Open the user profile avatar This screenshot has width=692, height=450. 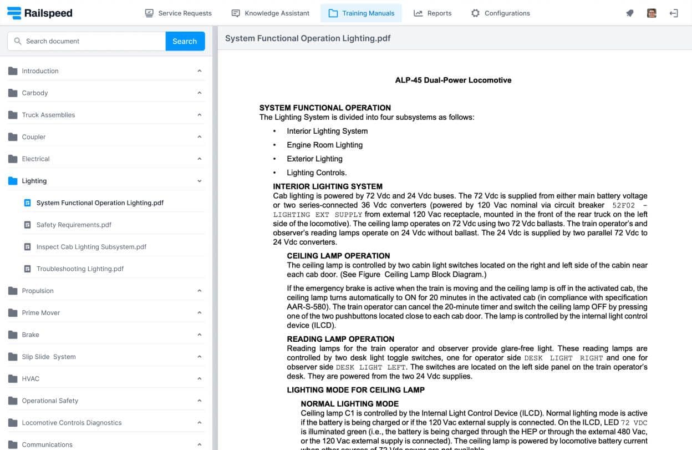(x=652, y=13)
